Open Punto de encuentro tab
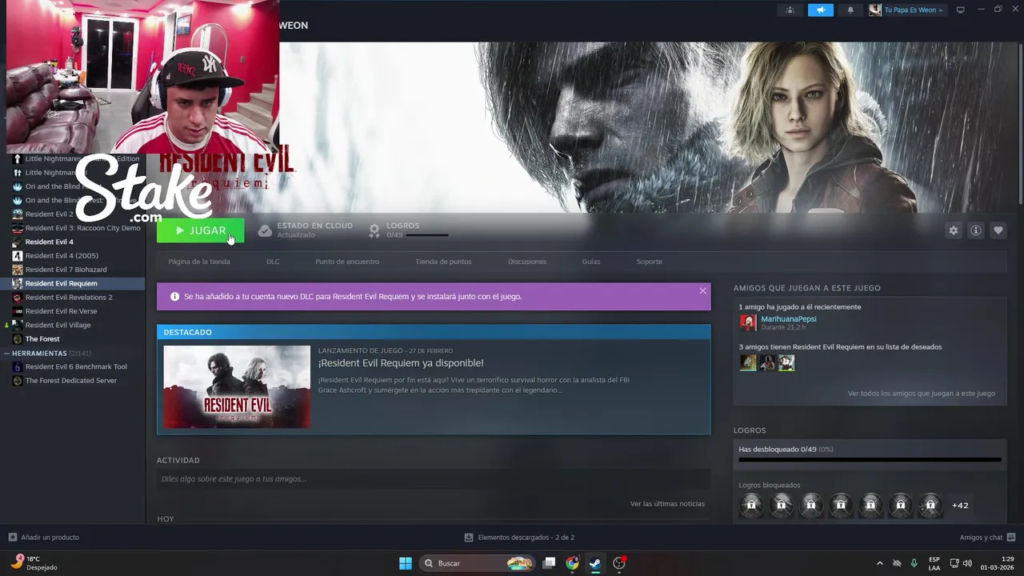 pos(347,262)
